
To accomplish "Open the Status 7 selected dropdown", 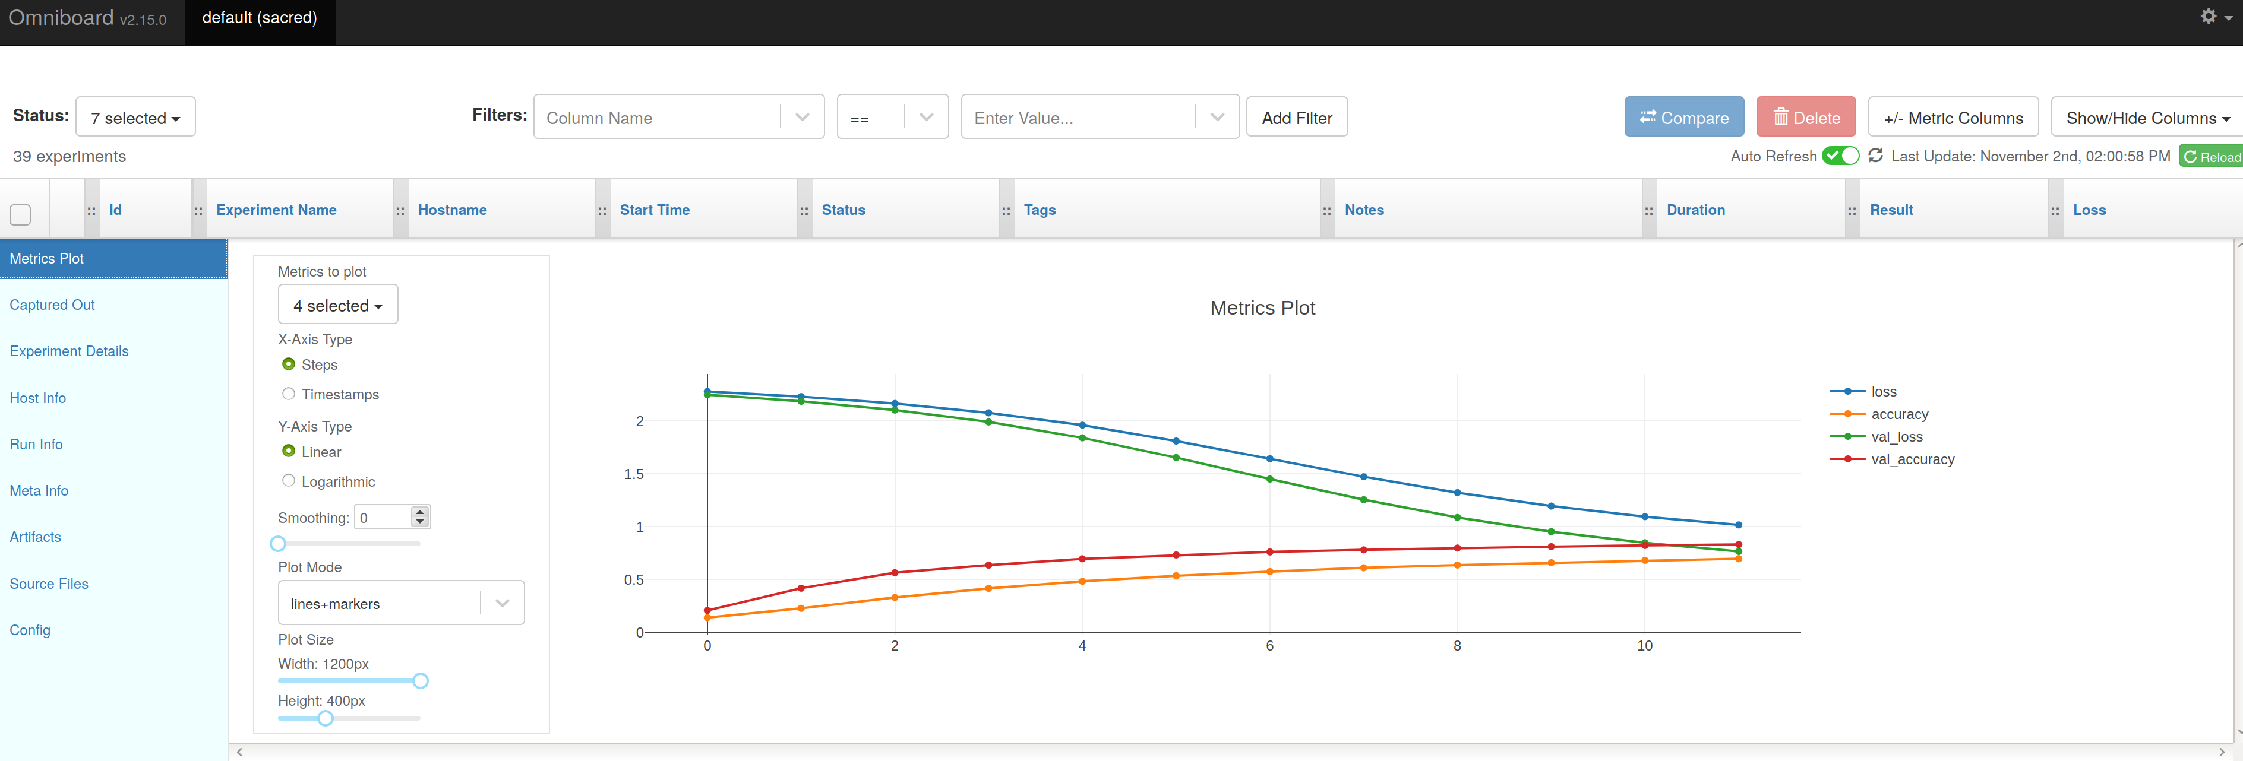I will (x=135, y=118).
